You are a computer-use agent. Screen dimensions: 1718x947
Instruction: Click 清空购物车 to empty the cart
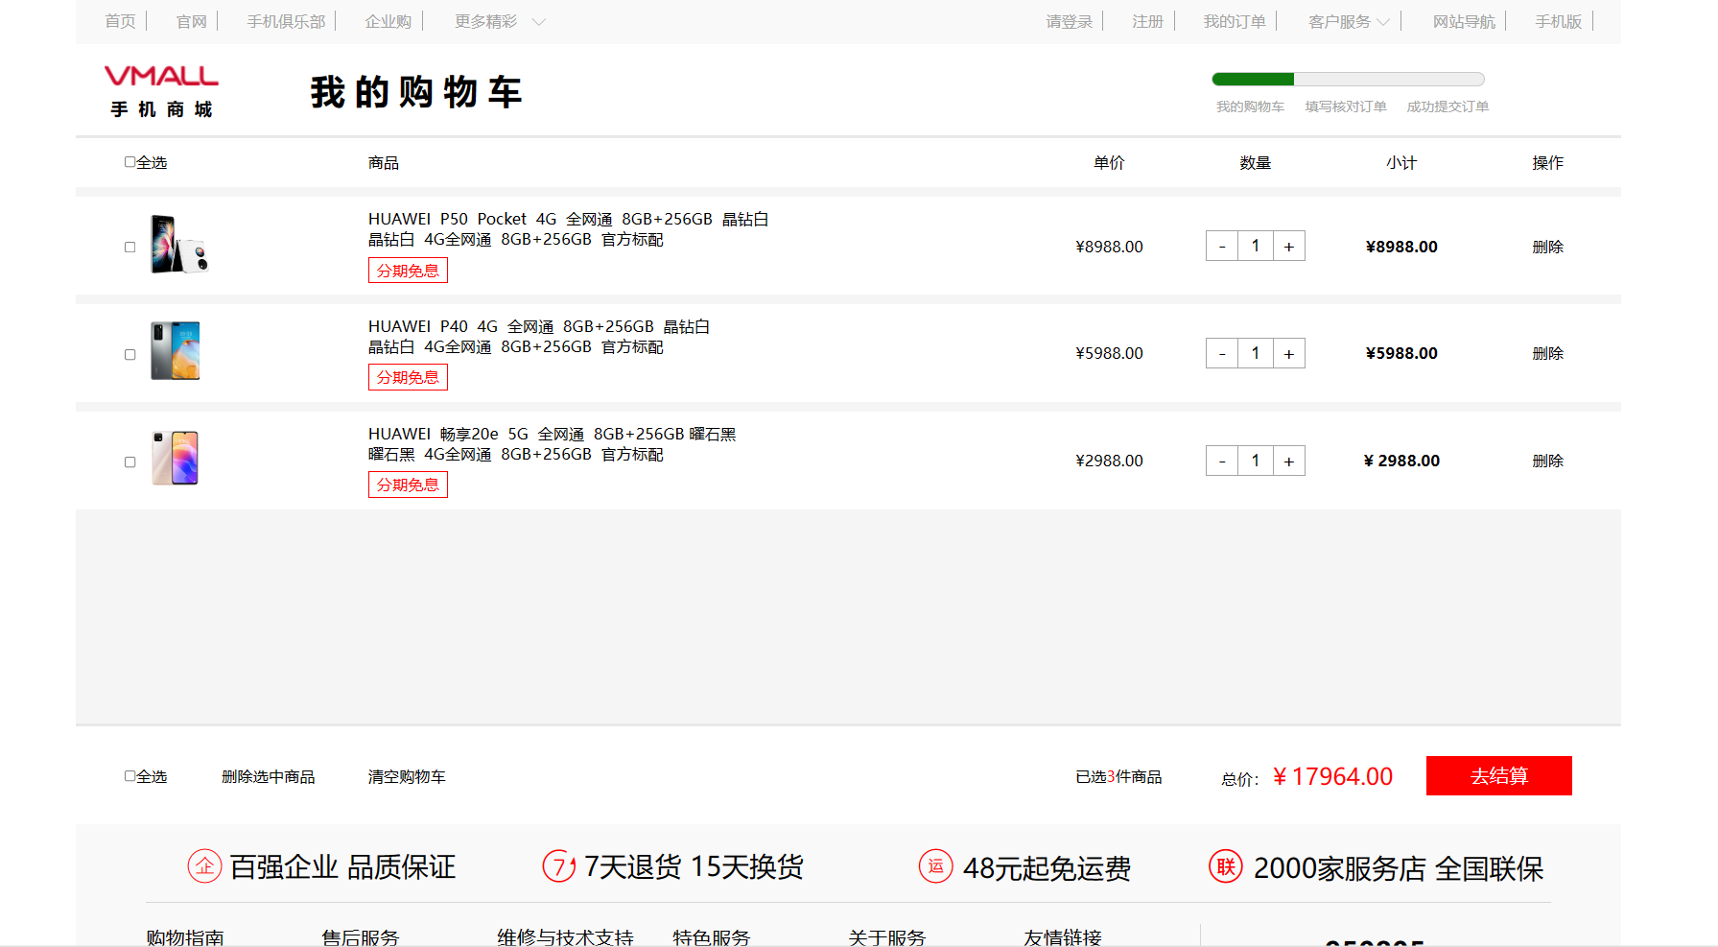[x=407, y=776]
